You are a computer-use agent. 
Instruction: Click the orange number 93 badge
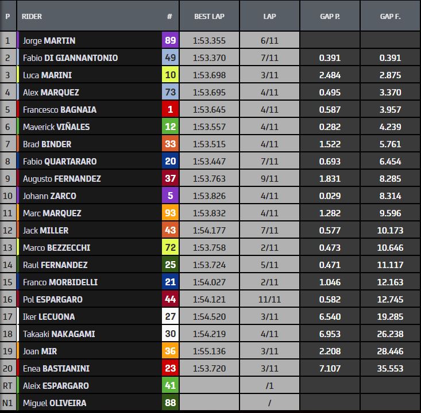[x=170, y=213]
